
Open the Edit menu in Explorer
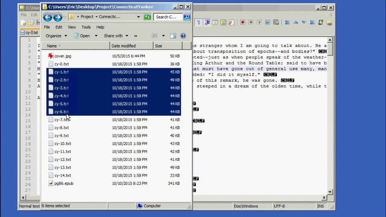(x=59, y=27)
